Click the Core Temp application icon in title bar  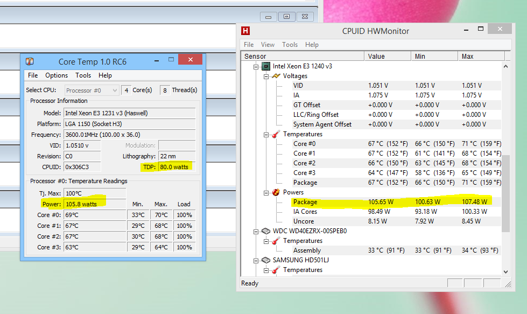point(30,61)
